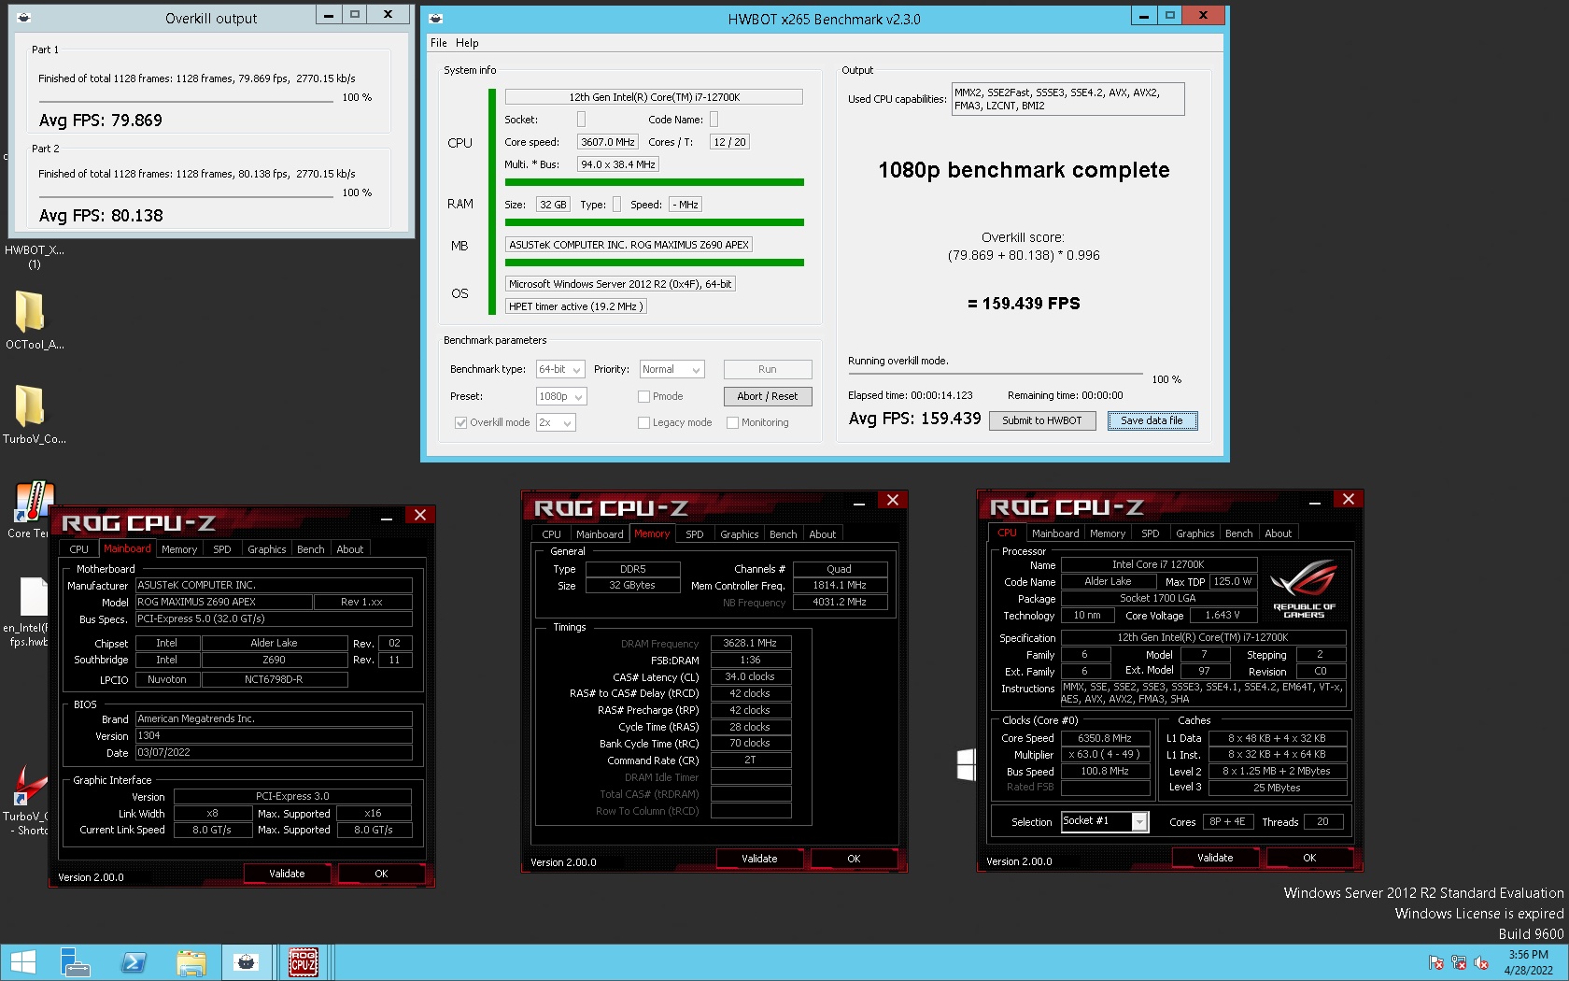Click the motherboard ROG MAXIMUS Z690 APEX field
The image size is (1569, 981).
point(629,245)
